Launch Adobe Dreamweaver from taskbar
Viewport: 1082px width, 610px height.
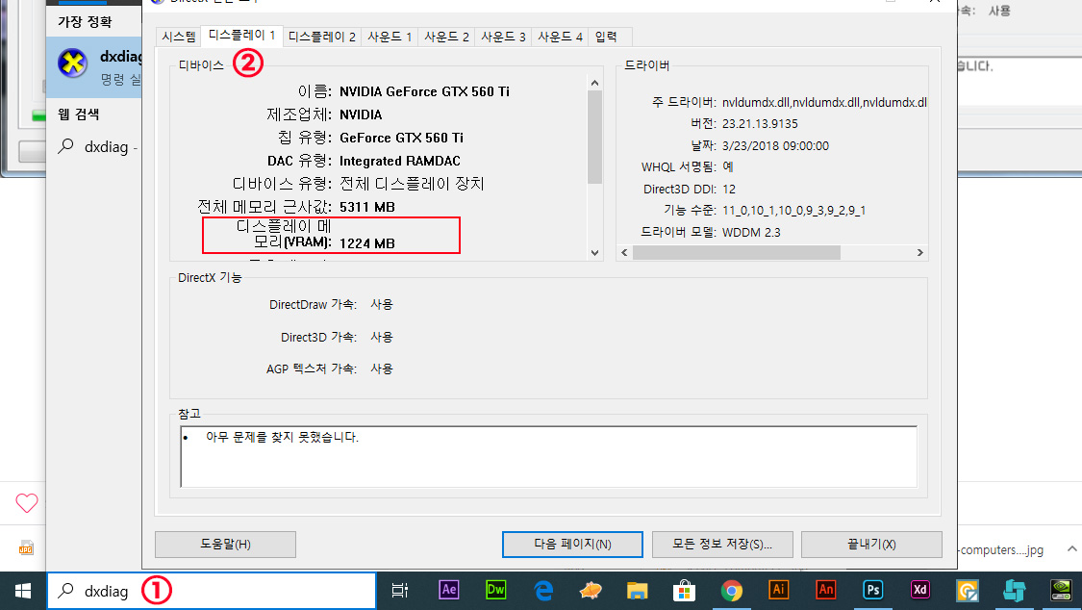(x=495, y=590)
